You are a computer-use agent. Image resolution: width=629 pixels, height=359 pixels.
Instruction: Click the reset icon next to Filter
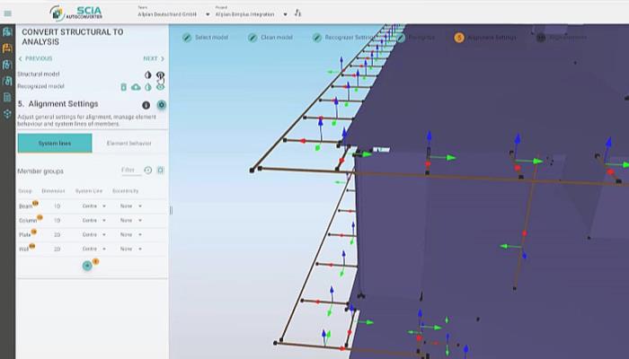click(x=148, y=170)
